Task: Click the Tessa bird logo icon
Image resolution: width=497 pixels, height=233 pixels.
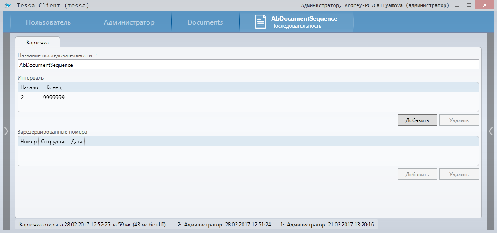Action: coord(7,6)
